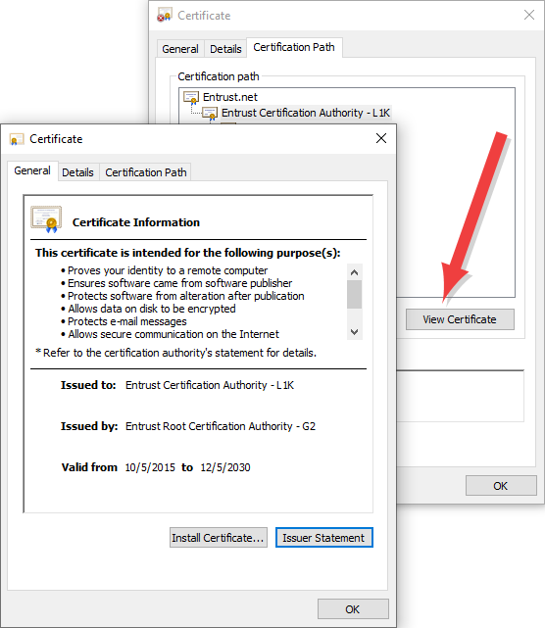Open the Details tab in background dialog
This screenshot has height=628, width=545.
225,49
